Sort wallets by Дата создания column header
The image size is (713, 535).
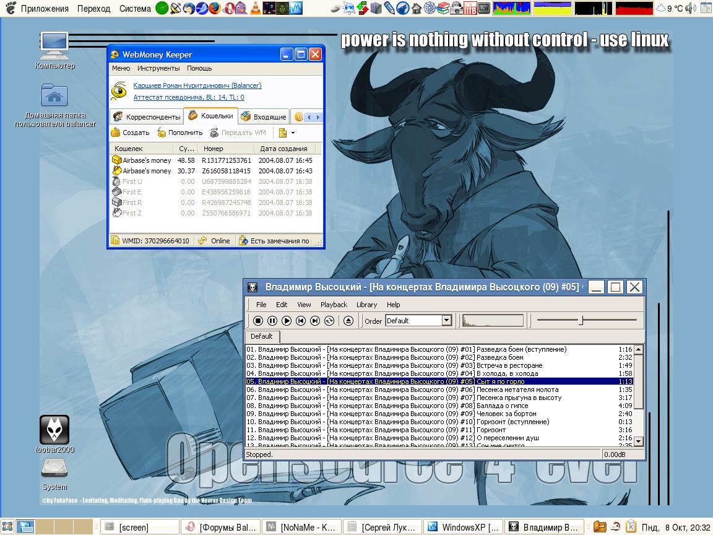tap(285, 149)
